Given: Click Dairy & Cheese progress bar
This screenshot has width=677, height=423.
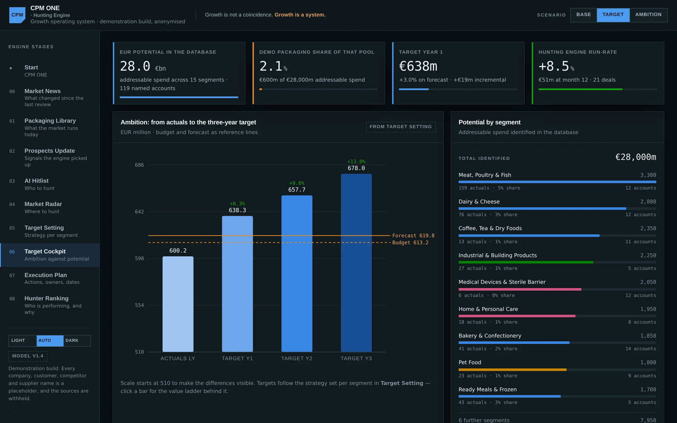Looking at the screenshot, I should click(x=557, y=209).
